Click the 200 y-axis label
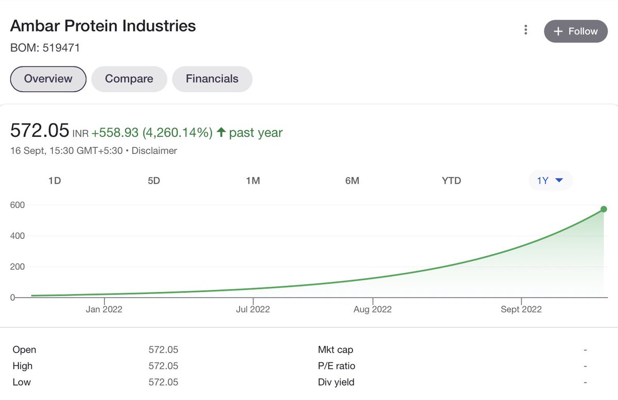Screen dimensions: 618x400 click(18, 267)
